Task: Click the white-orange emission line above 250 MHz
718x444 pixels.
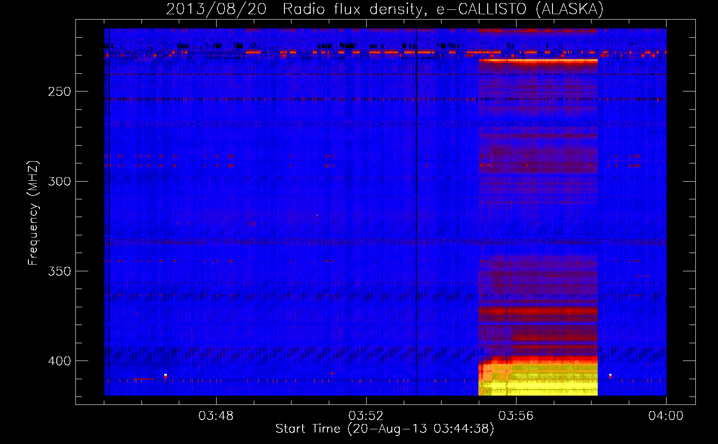Action: click(x=538, y=61)
